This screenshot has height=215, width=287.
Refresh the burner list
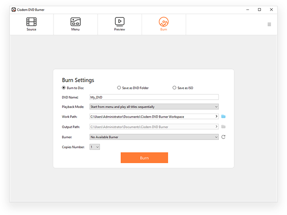223,137
